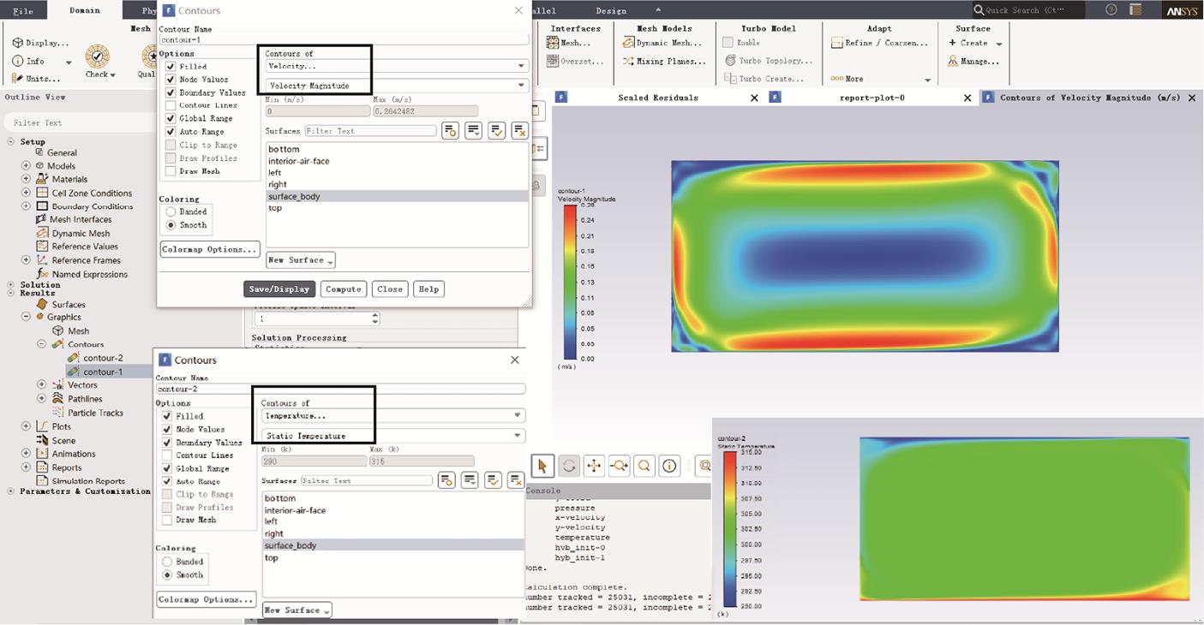
Task: Select Banded coloring in contour-1 dialog
Action: 171,211
